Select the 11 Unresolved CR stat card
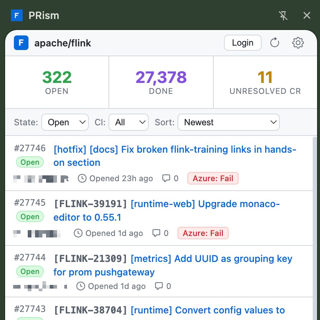This screenshot has width=320, height=320. [265, 82]
